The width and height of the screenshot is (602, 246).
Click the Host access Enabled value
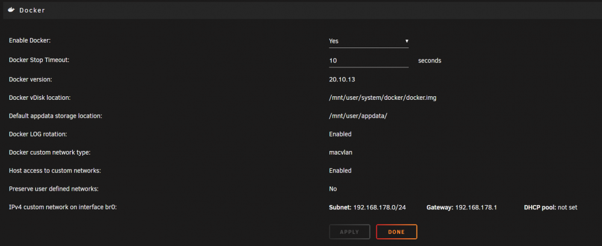point(340,170)
